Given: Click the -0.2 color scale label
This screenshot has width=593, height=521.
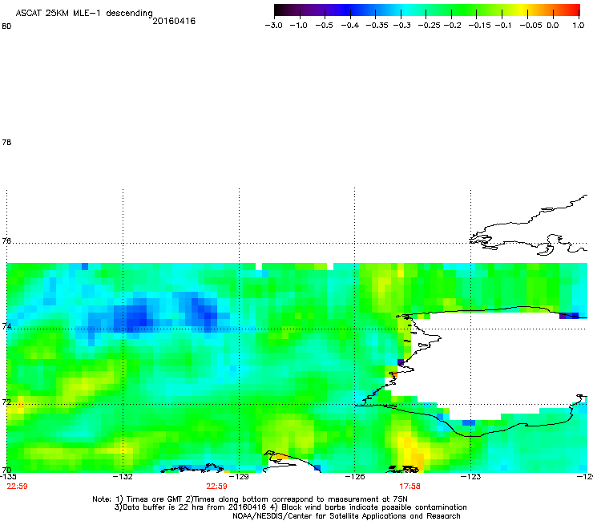Looking at the screenshot, I should [452, 26].
